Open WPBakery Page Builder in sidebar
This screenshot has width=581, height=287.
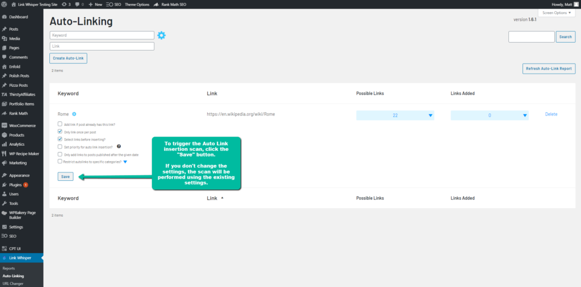click(22, 215)
